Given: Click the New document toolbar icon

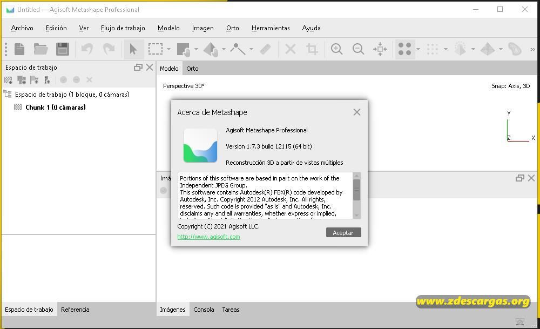Looking at the screenshot, I should 19,49.
